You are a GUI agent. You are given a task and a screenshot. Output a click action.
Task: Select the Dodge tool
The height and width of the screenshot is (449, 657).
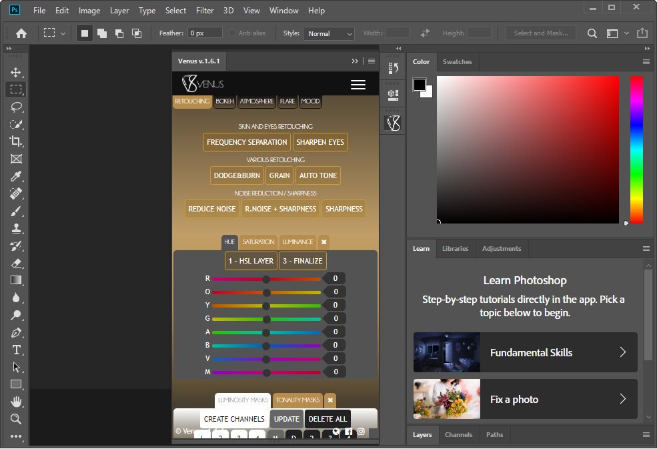[16, 315]
